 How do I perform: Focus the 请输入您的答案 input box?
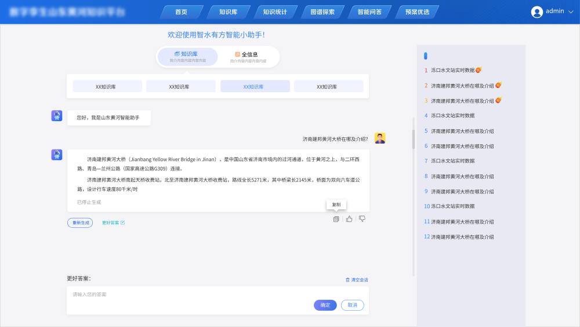[217, 300]
